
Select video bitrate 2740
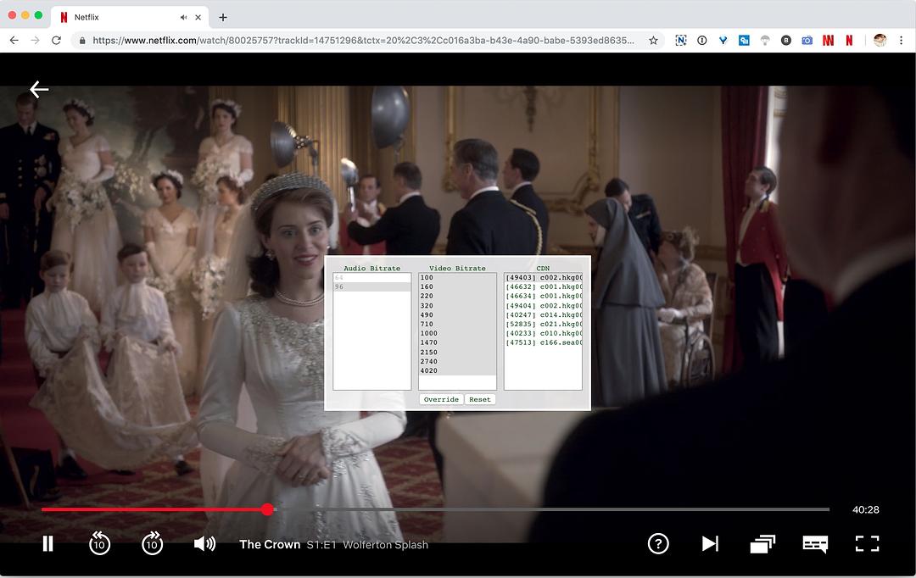tap(457, 361)
